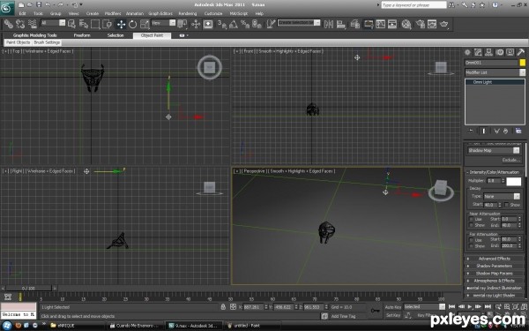Open the Modify command panel tab
The width and height of the screenshot is (529, 331).
(x=478, y=52)
